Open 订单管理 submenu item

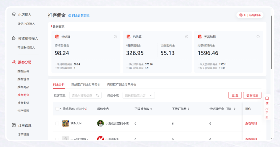[23, 135]
